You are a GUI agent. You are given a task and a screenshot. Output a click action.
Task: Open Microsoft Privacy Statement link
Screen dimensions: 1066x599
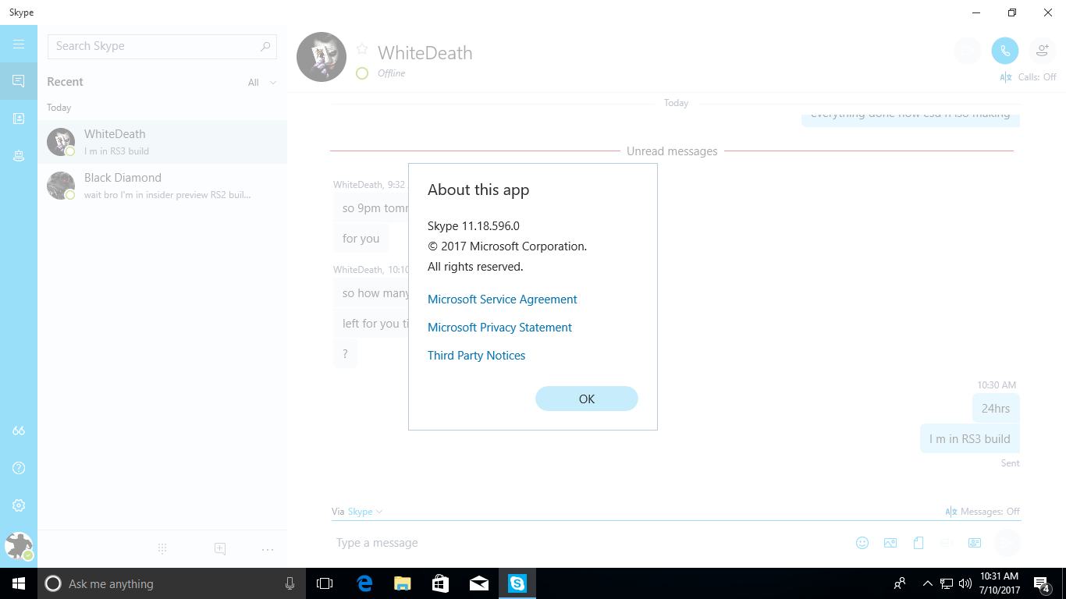[499, 328]
